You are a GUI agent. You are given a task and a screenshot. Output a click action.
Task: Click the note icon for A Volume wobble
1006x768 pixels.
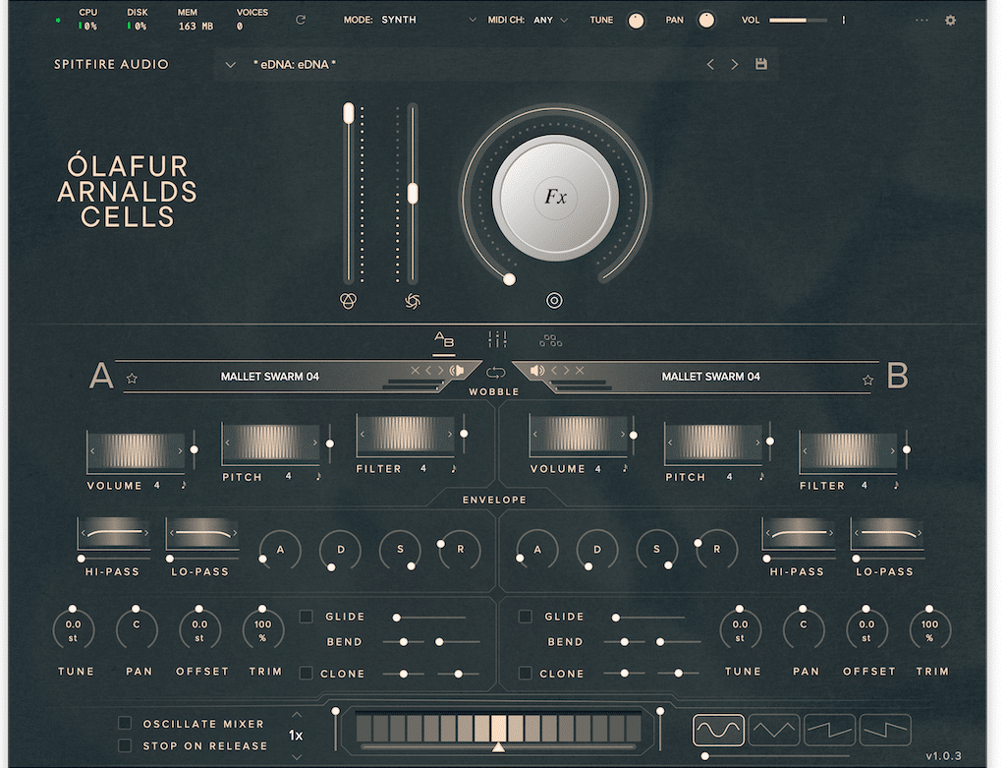coord(184,486)
